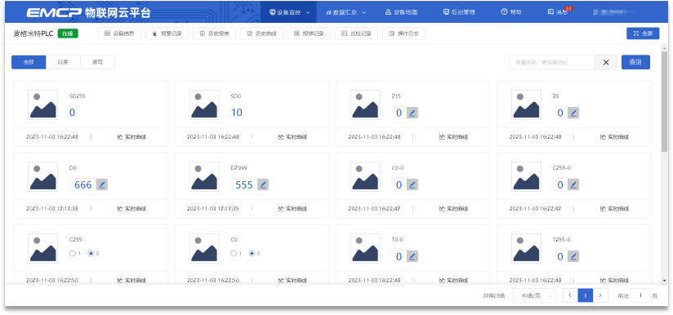Viewport: 673px width, 315px height.
Task: Open 历史报表 history report
Action: point(214,33)
